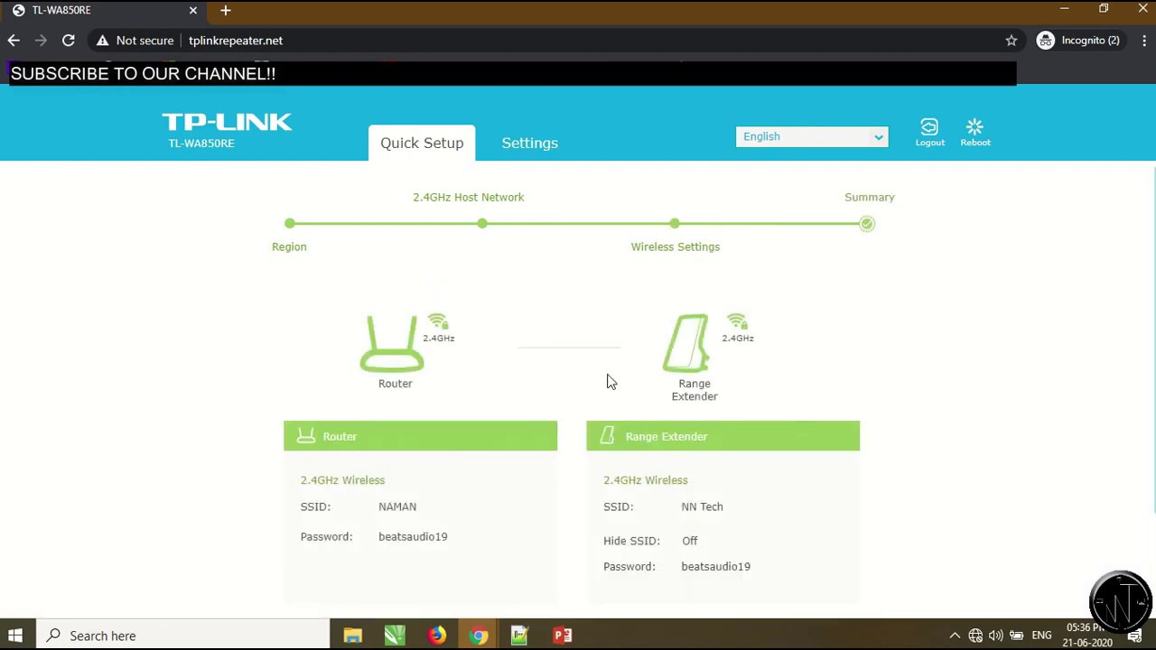Reload the tplinkrepeater.net page
1156x650 pixels.
pos(68,41)
